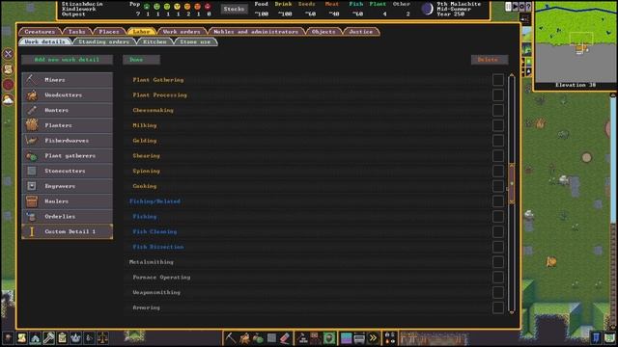
Task: Click the labor list scroll down arrow
Action: click(x=512, y=312)
